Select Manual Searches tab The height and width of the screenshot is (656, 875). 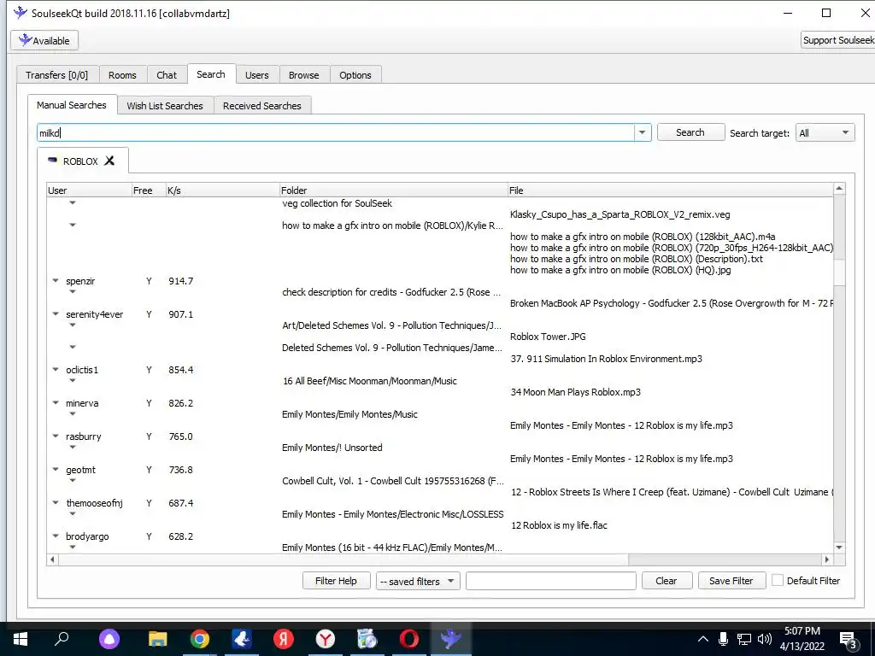tap(72, 105)
